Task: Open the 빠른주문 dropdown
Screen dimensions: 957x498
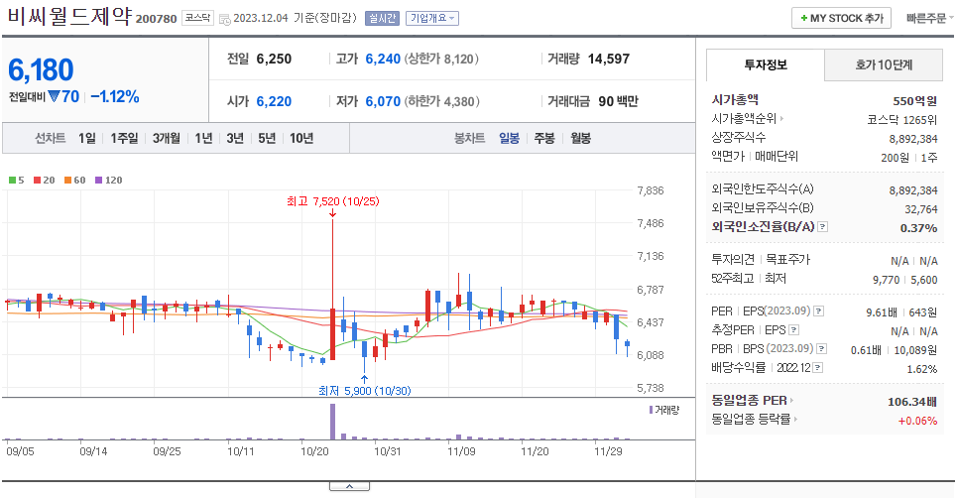Action: (929, 18)
